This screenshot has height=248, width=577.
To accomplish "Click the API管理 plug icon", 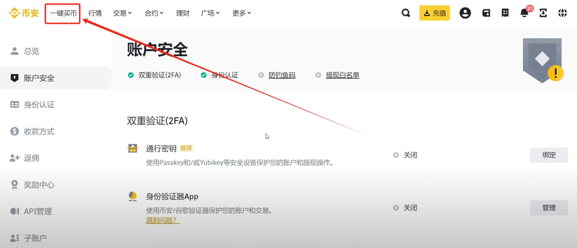I will point(15,211).
